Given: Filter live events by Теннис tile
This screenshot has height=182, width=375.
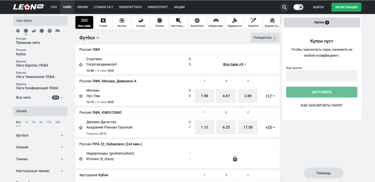Looking at the screenshot, I should 160,22.
